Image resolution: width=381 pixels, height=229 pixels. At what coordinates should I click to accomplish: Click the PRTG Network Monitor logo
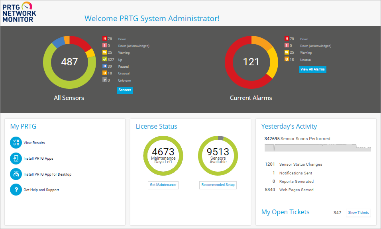pyautogui.click(x=19, y=12)
